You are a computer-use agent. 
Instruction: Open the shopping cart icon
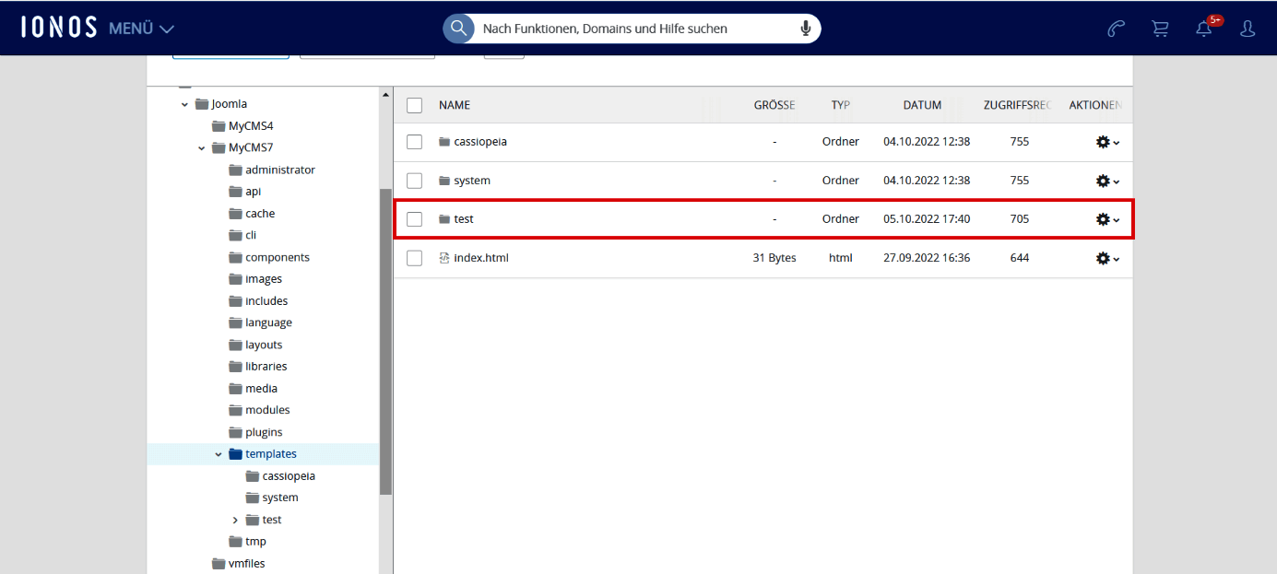point(1160,29)
